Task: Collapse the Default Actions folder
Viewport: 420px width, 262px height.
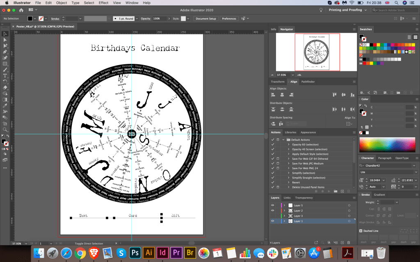Action: (x=283, y=140)
